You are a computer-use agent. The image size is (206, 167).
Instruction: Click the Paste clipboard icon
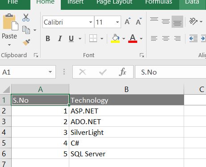[10, 22]
